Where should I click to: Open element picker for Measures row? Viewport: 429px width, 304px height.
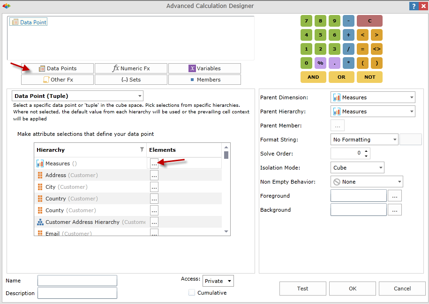tap(154, 163)
